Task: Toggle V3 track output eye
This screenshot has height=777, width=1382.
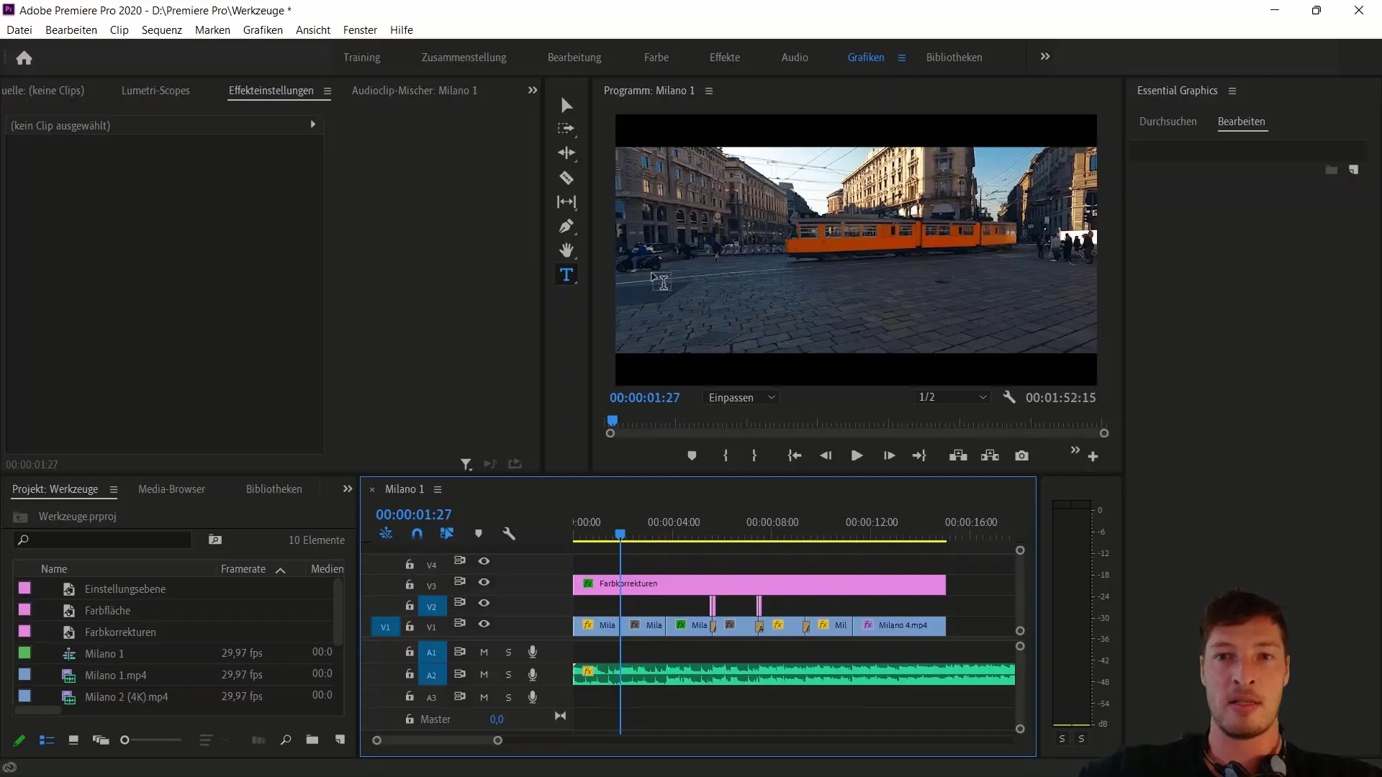Action: (484, 582)
